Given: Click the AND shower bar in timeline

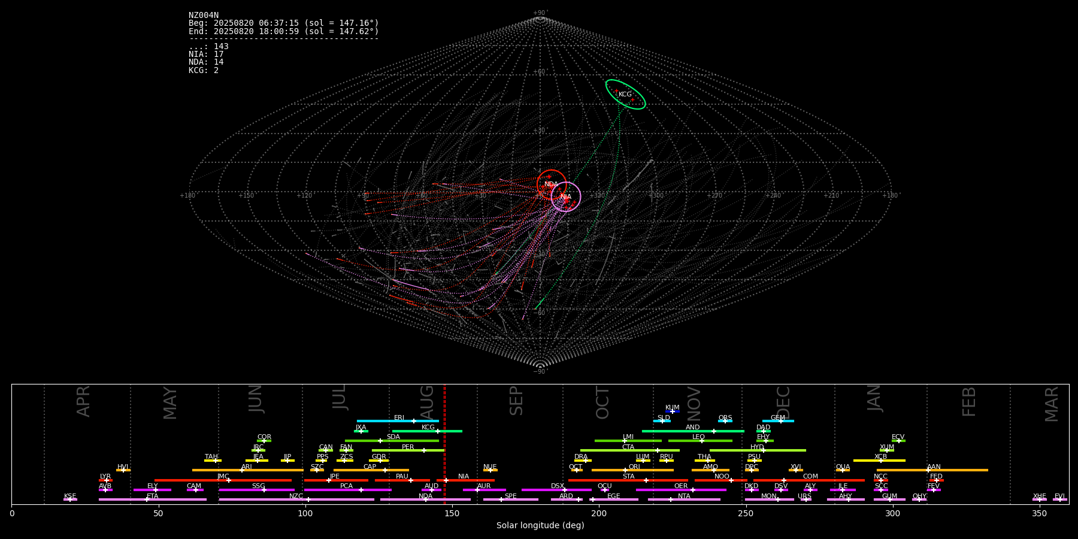Looking at the screenshot, I should [693, 431].
